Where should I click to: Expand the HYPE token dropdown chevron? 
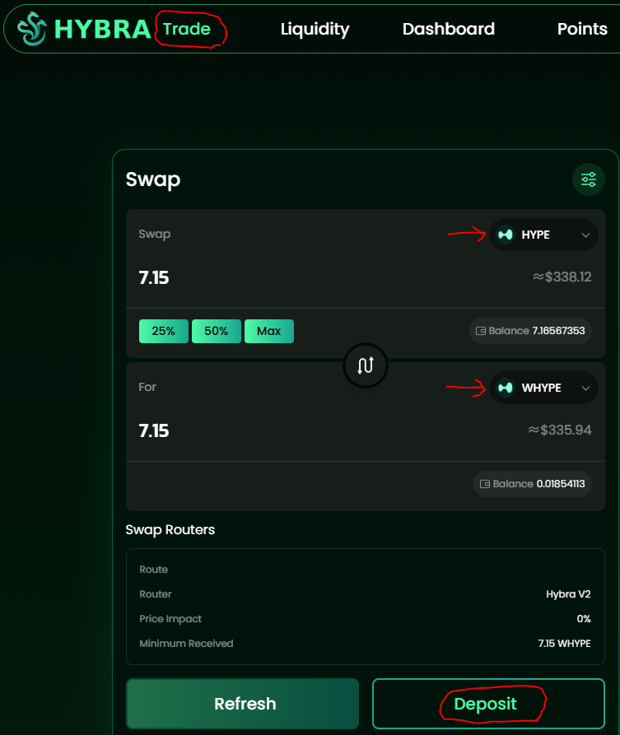pos(585,235)
